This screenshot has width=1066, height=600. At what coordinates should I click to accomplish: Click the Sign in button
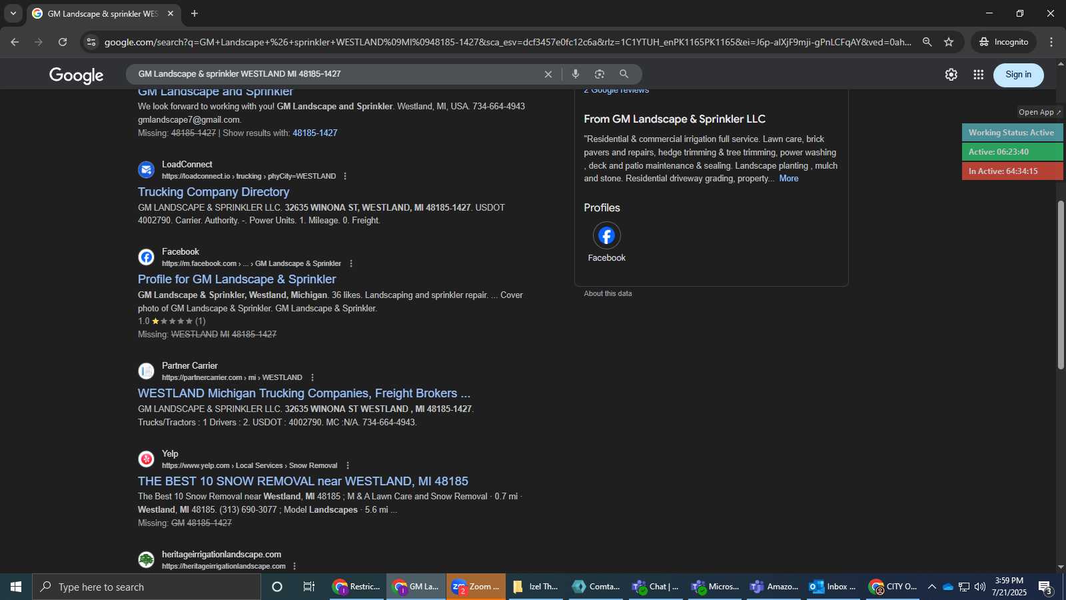[1019, 75]
